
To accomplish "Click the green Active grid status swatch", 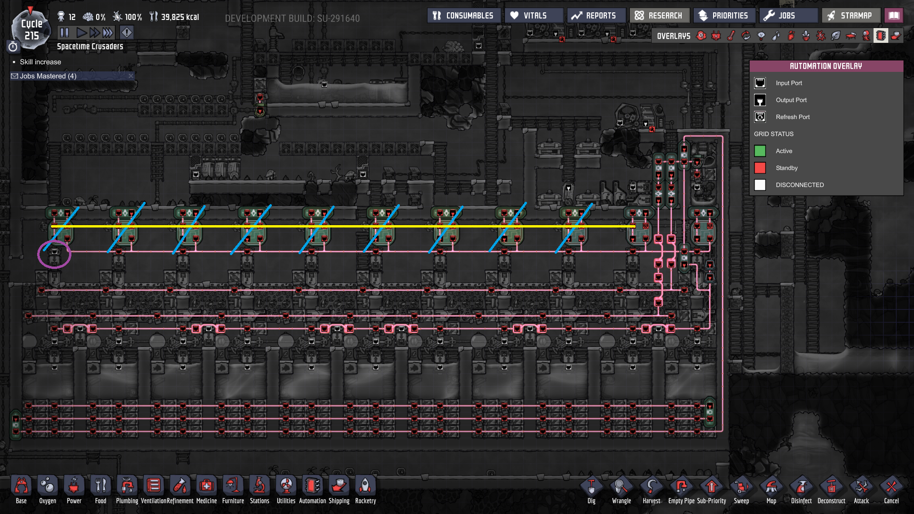I will click(760, 151).
